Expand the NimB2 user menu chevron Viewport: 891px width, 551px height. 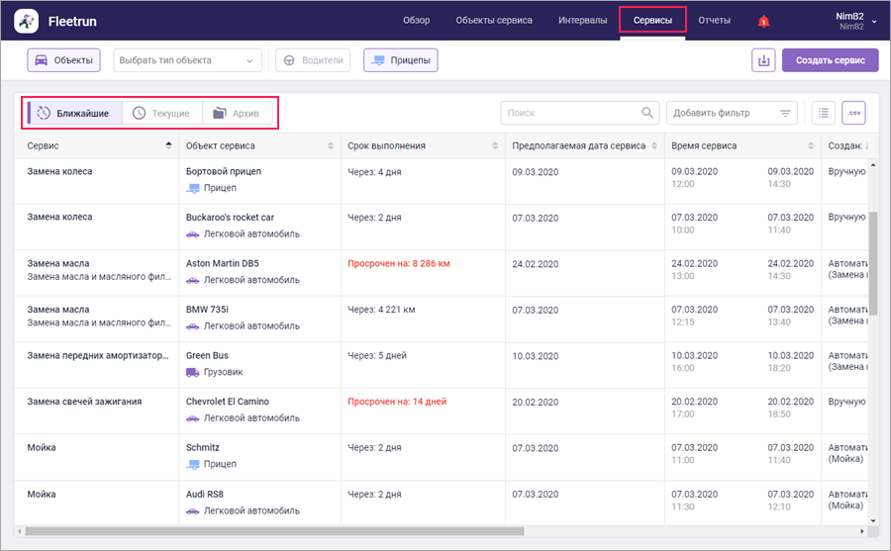(874, 22)
